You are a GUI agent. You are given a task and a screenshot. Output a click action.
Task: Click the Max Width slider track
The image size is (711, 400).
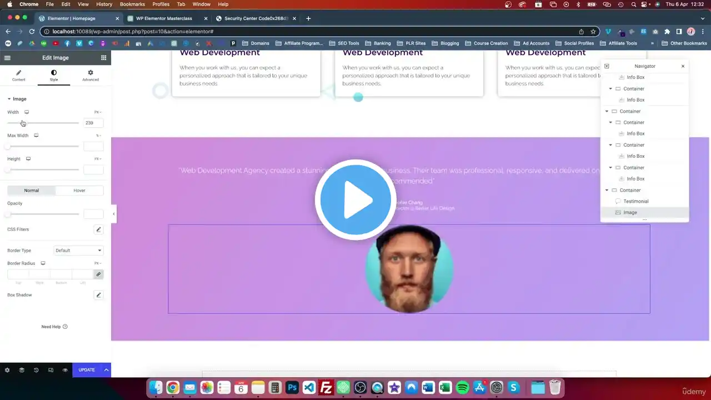coord(43,146)
